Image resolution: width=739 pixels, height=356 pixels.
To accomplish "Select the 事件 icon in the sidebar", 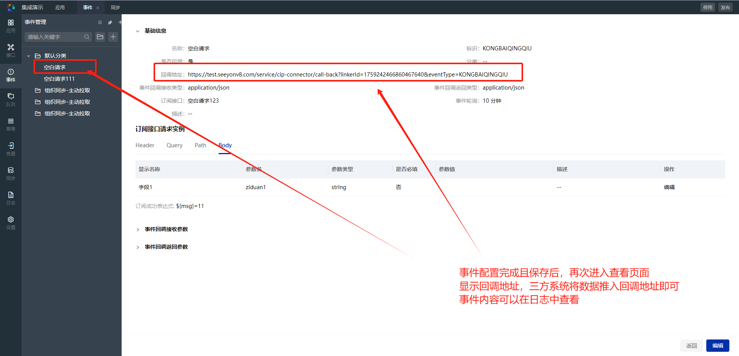I will (11, 75).
